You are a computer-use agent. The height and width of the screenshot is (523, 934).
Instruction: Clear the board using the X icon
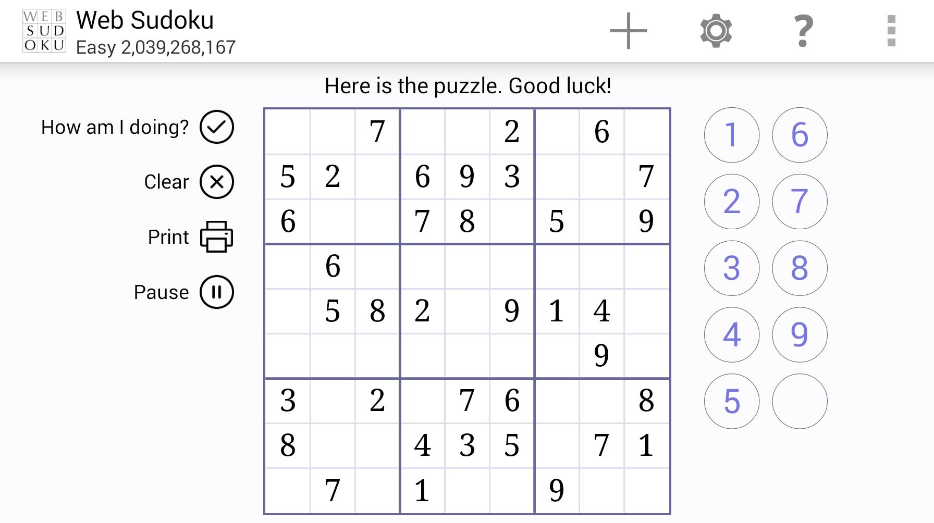[x=217, y=182]
